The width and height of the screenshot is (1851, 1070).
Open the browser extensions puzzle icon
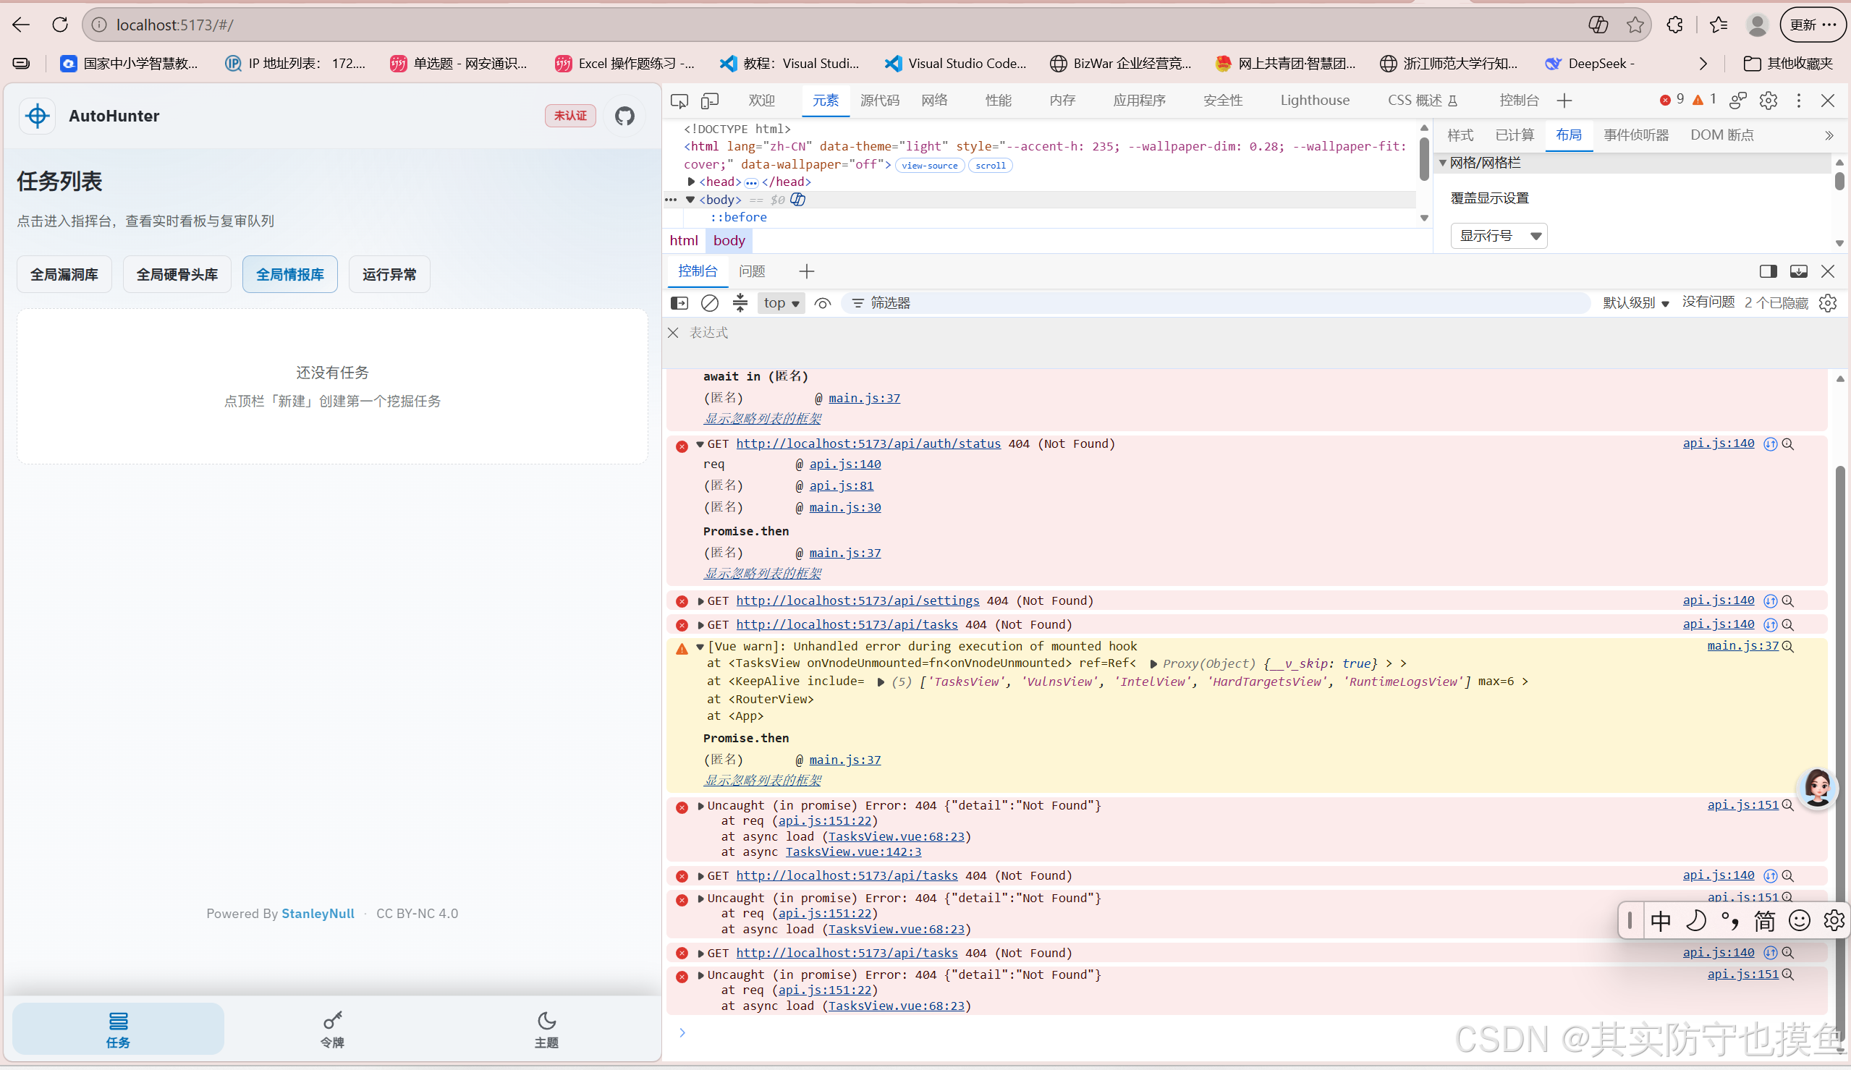[x=1674, y=25]
